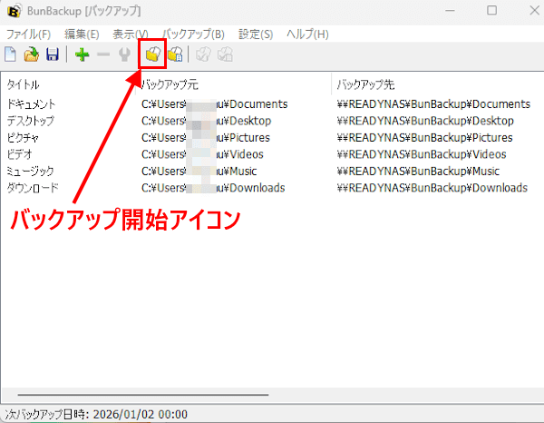Click destination ¥¥READYNAS¥BunBackup¥Downloads
Screen dimensions: 544x423
pyautogui.click(x=432, y=188)
